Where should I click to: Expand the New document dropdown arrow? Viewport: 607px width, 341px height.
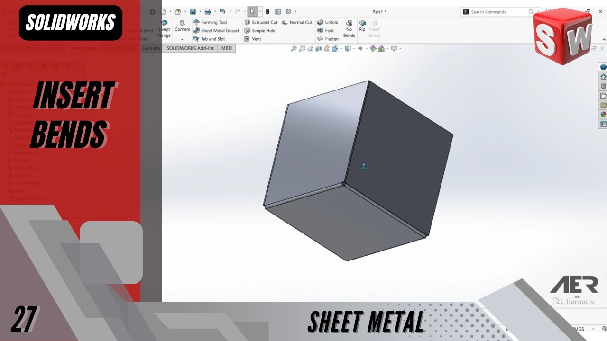pyautogui.click(x=169, y=11)
